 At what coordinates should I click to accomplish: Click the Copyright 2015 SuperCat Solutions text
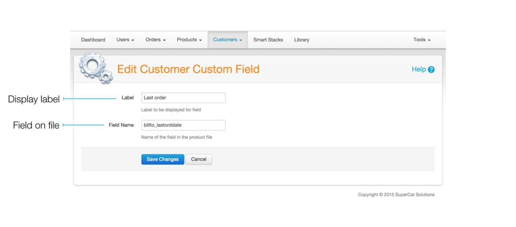(396, 195)
